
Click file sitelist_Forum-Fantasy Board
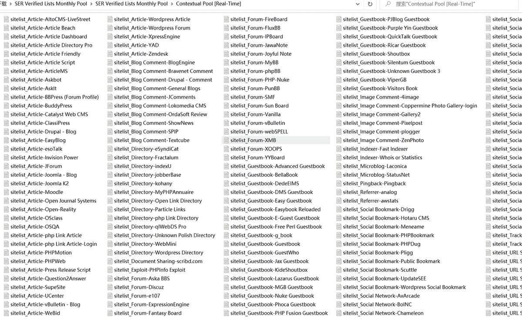[x=148, y=313]
